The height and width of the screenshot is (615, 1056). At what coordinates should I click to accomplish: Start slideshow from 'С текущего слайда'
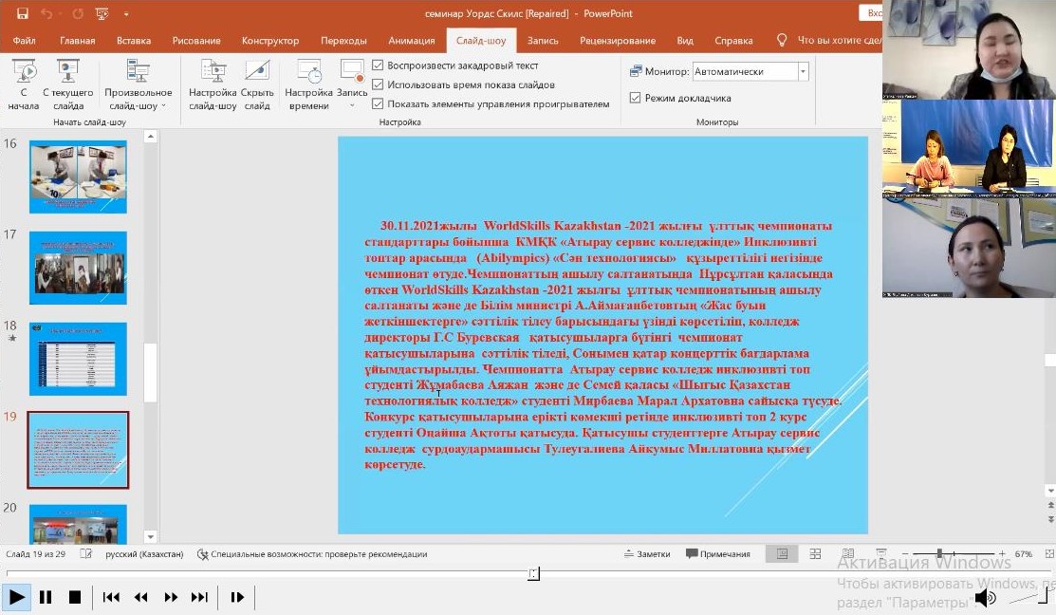pos(68,84)
